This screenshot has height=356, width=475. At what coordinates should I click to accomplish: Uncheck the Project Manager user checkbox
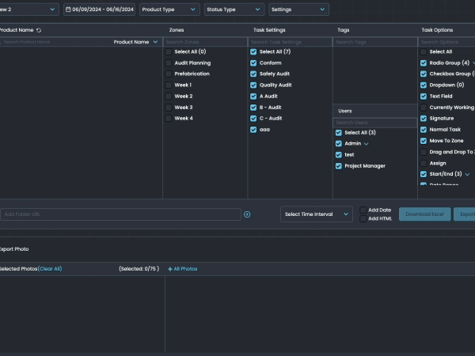point(339,166)
